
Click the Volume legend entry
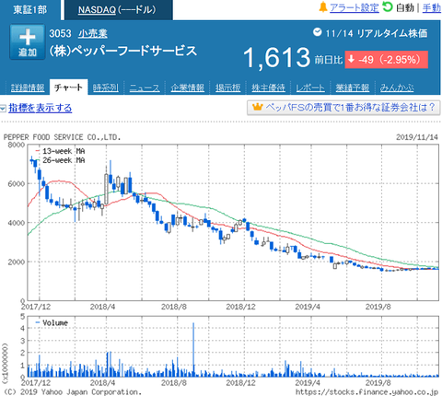[52, 323]
